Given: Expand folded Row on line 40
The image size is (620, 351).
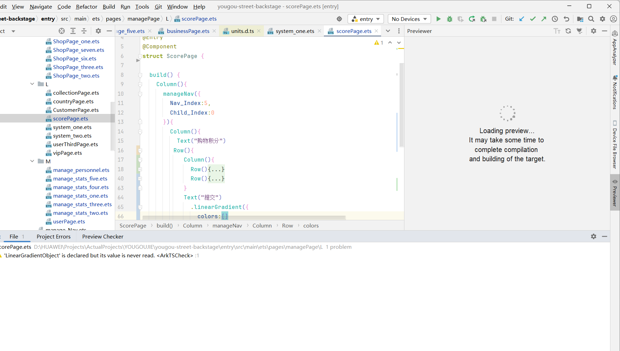Looking at the screenshot, I should tap(140, 178).
